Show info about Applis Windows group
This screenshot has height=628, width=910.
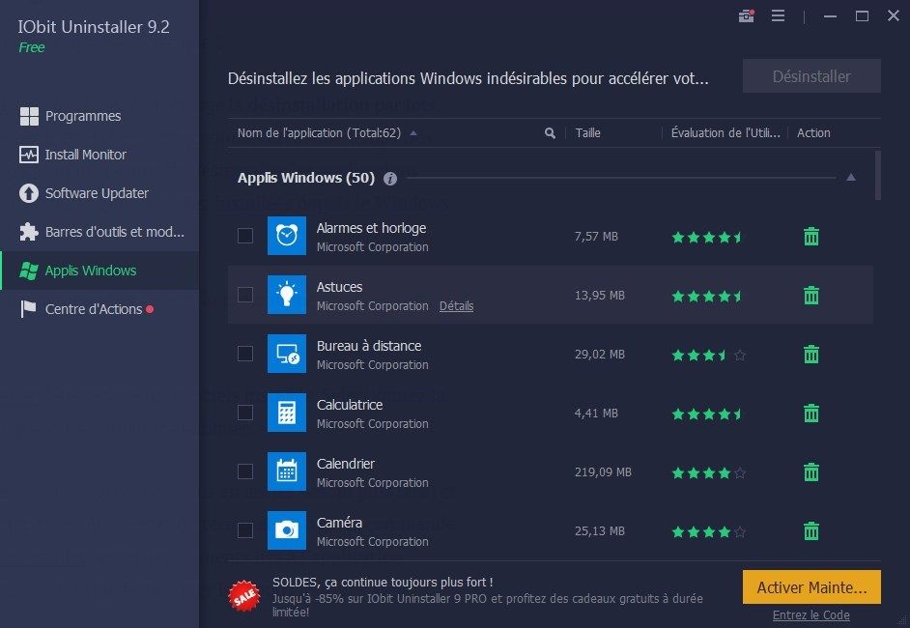pos(390,179)
